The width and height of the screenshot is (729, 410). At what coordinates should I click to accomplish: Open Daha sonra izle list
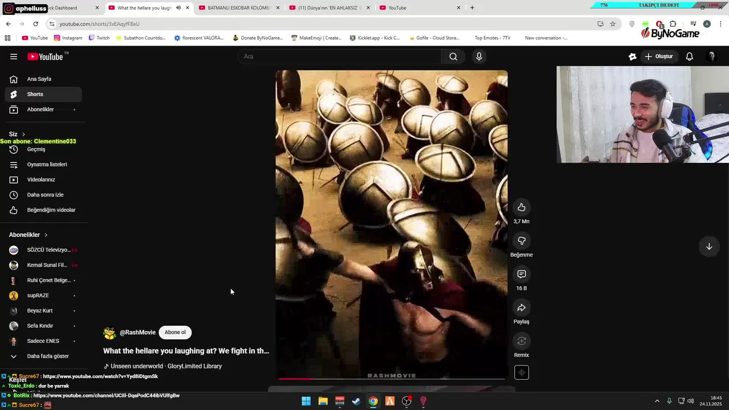(x=43, y=195)
